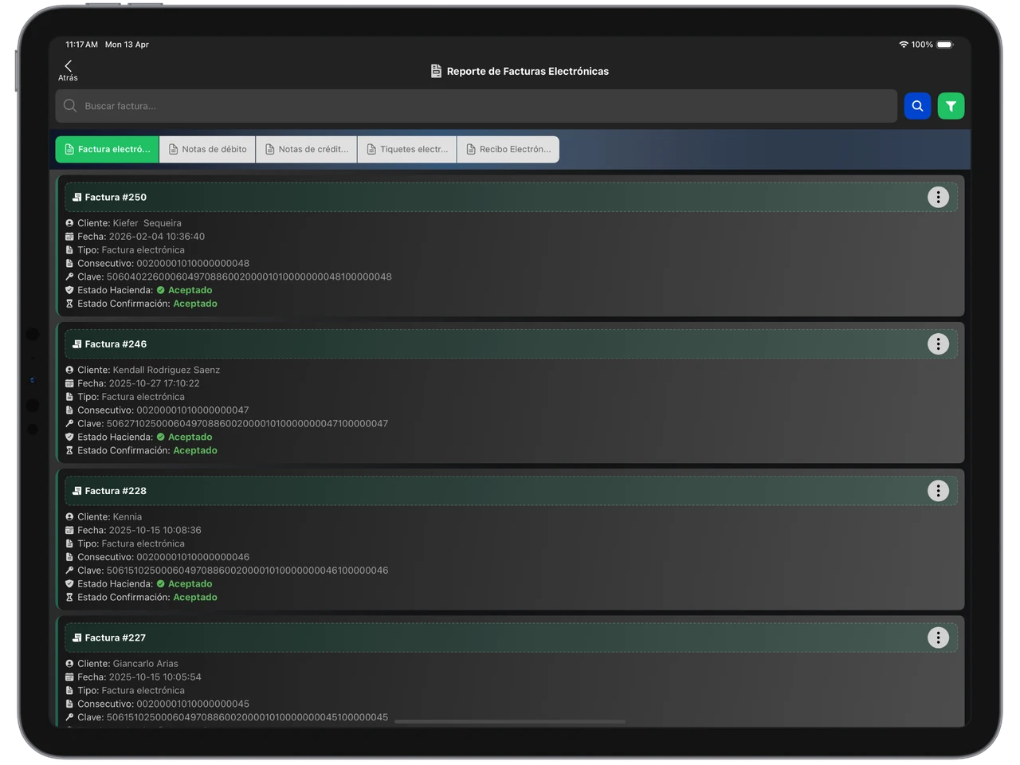Open the Tiquetes electrónicos tab

[407, 149]
